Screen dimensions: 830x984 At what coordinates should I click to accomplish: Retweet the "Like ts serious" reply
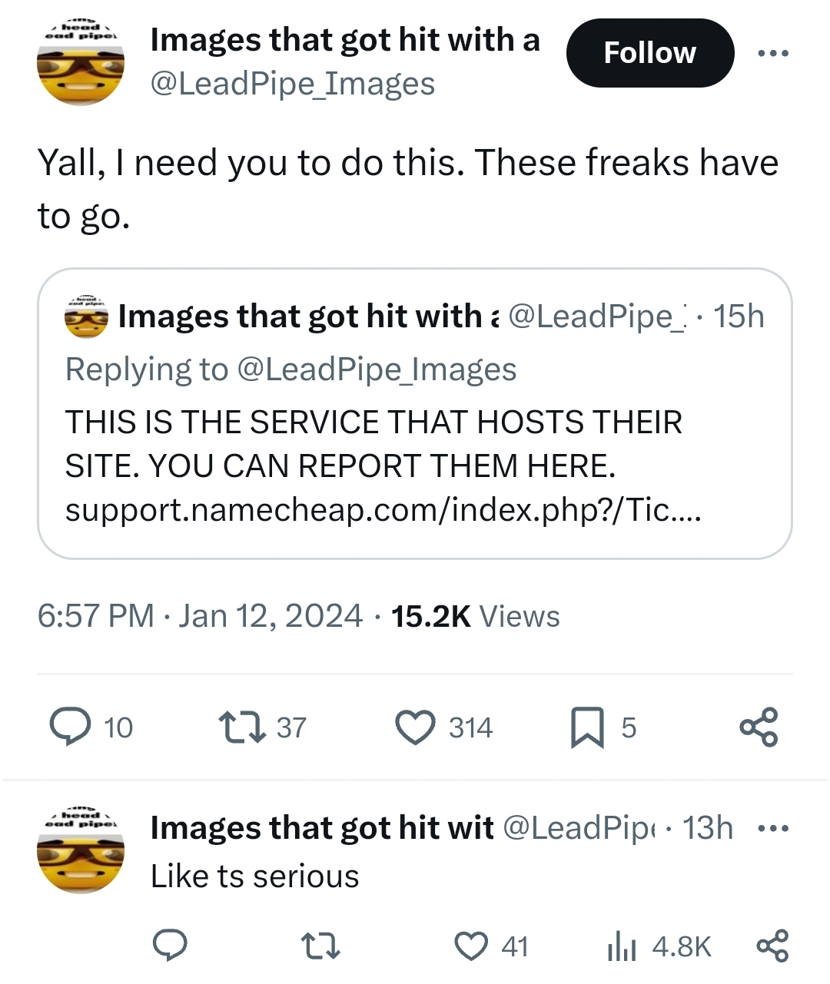click(321, 946)
